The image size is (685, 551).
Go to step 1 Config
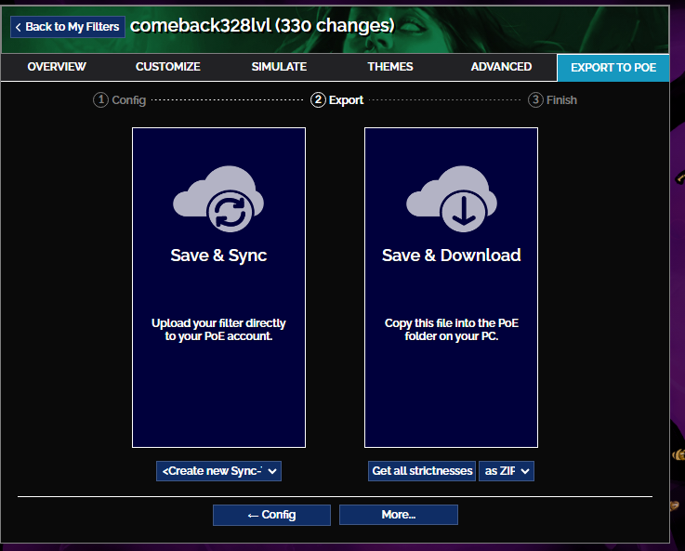point(119,100)
